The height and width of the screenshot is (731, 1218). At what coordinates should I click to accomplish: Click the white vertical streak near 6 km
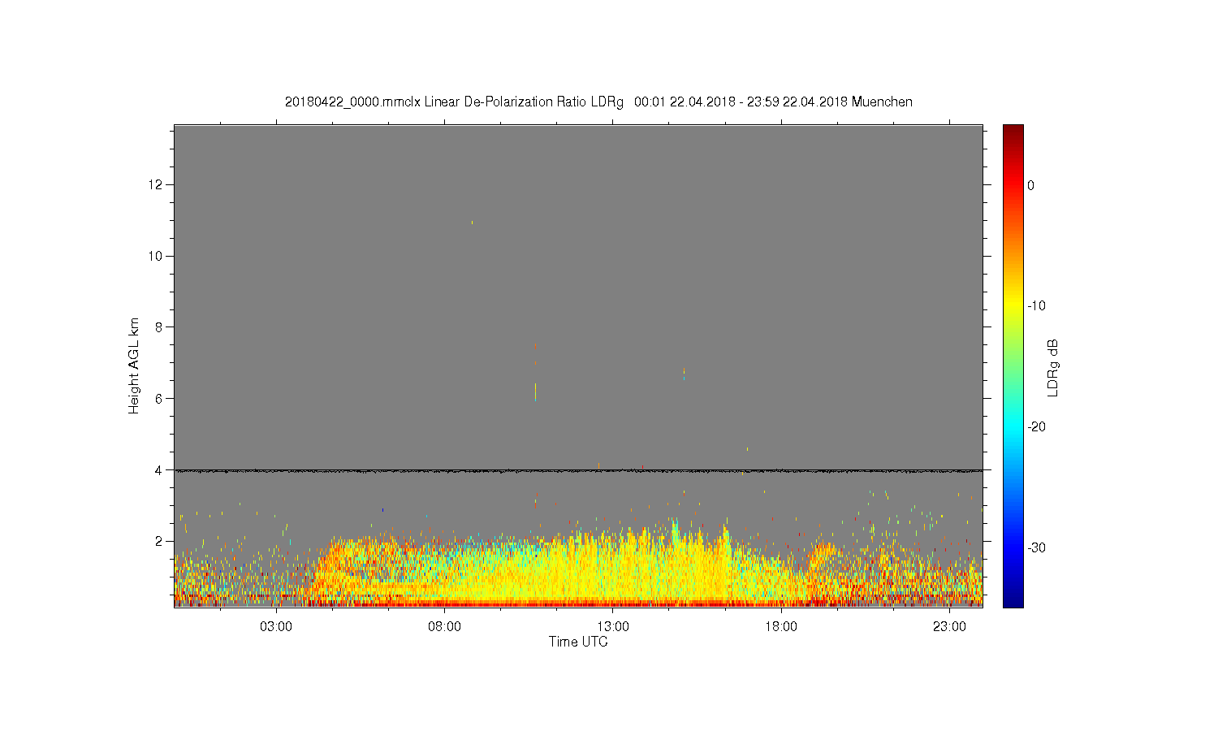pyautogui.click(x=535, y=391)
